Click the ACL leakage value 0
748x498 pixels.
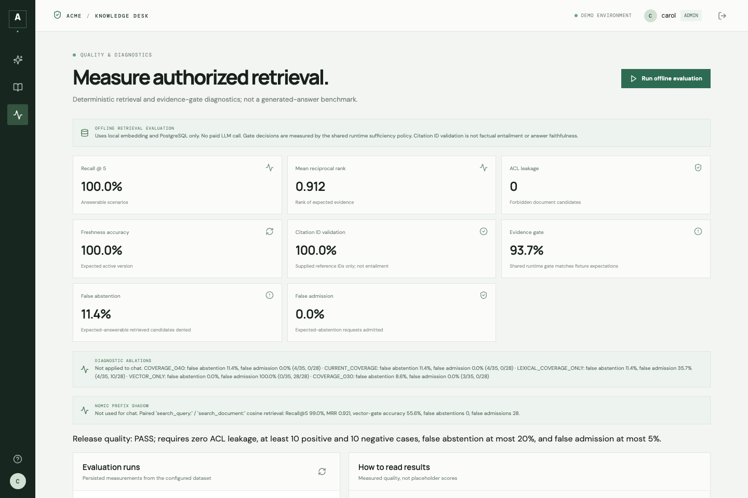pyautogui.click(x=514, y=187)
